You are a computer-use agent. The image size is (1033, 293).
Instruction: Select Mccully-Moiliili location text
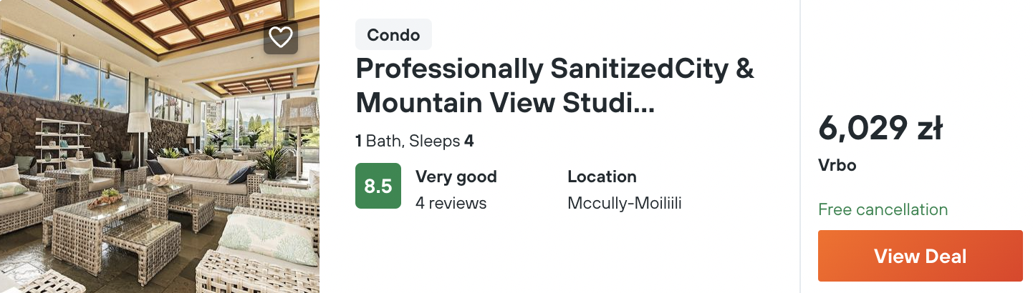pyautogui.click(x=624, y=203)
